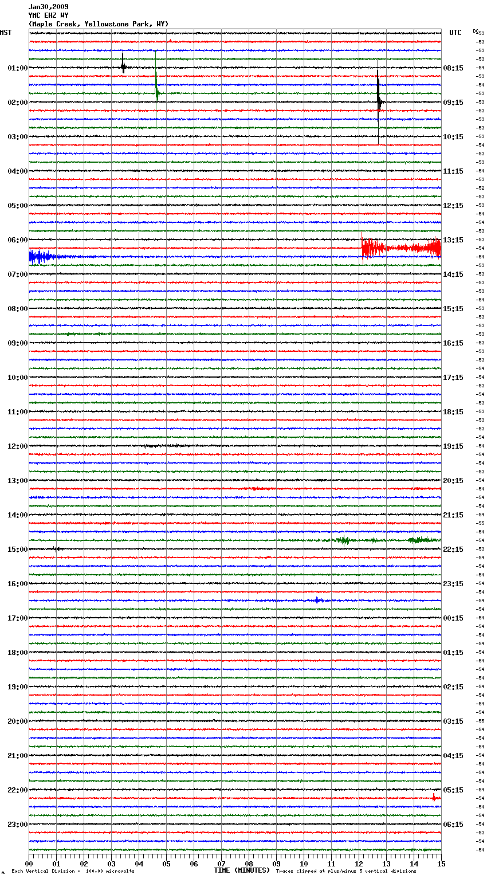Click the 12:00 MST time label

click(x=18, y=446)
